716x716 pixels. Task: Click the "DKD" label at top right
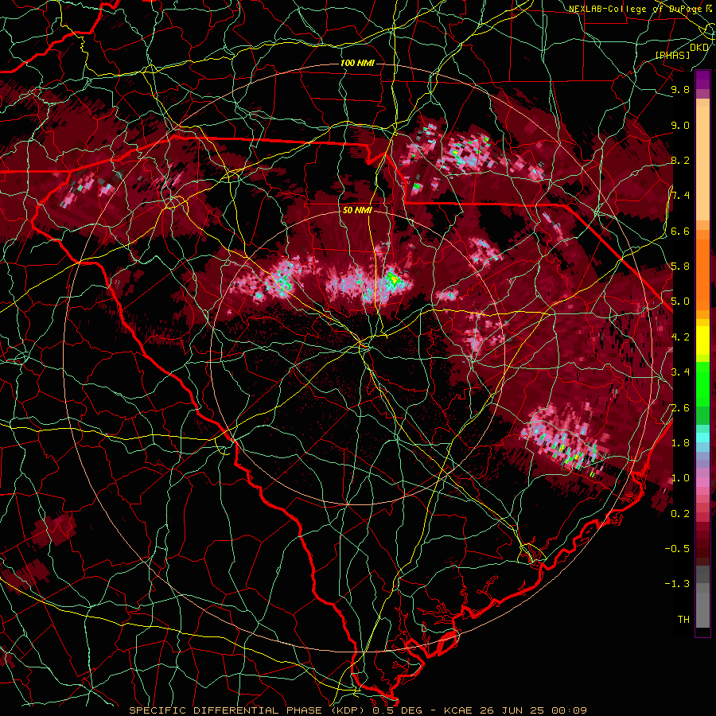click(699, 48)
